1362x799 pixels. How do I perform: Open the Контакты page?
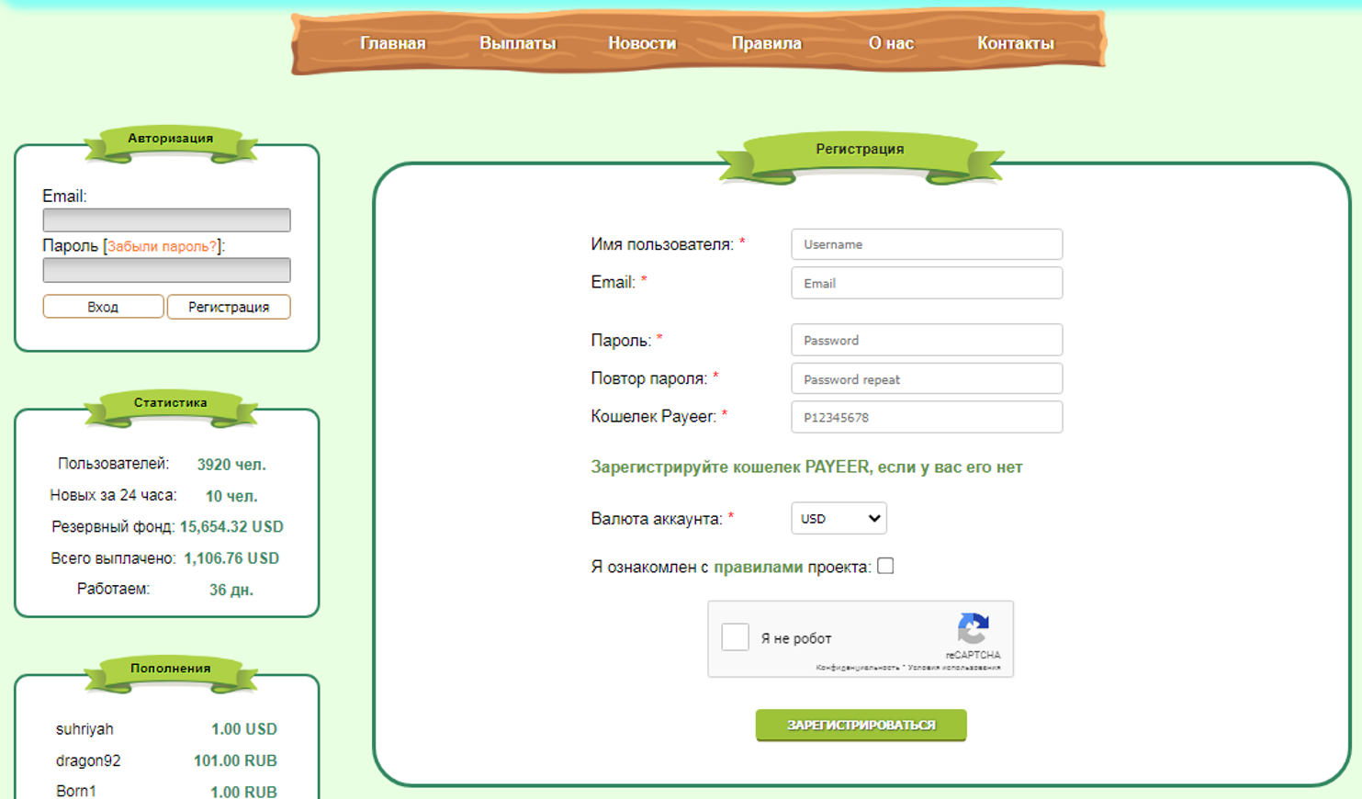[x=1015, y=43]
